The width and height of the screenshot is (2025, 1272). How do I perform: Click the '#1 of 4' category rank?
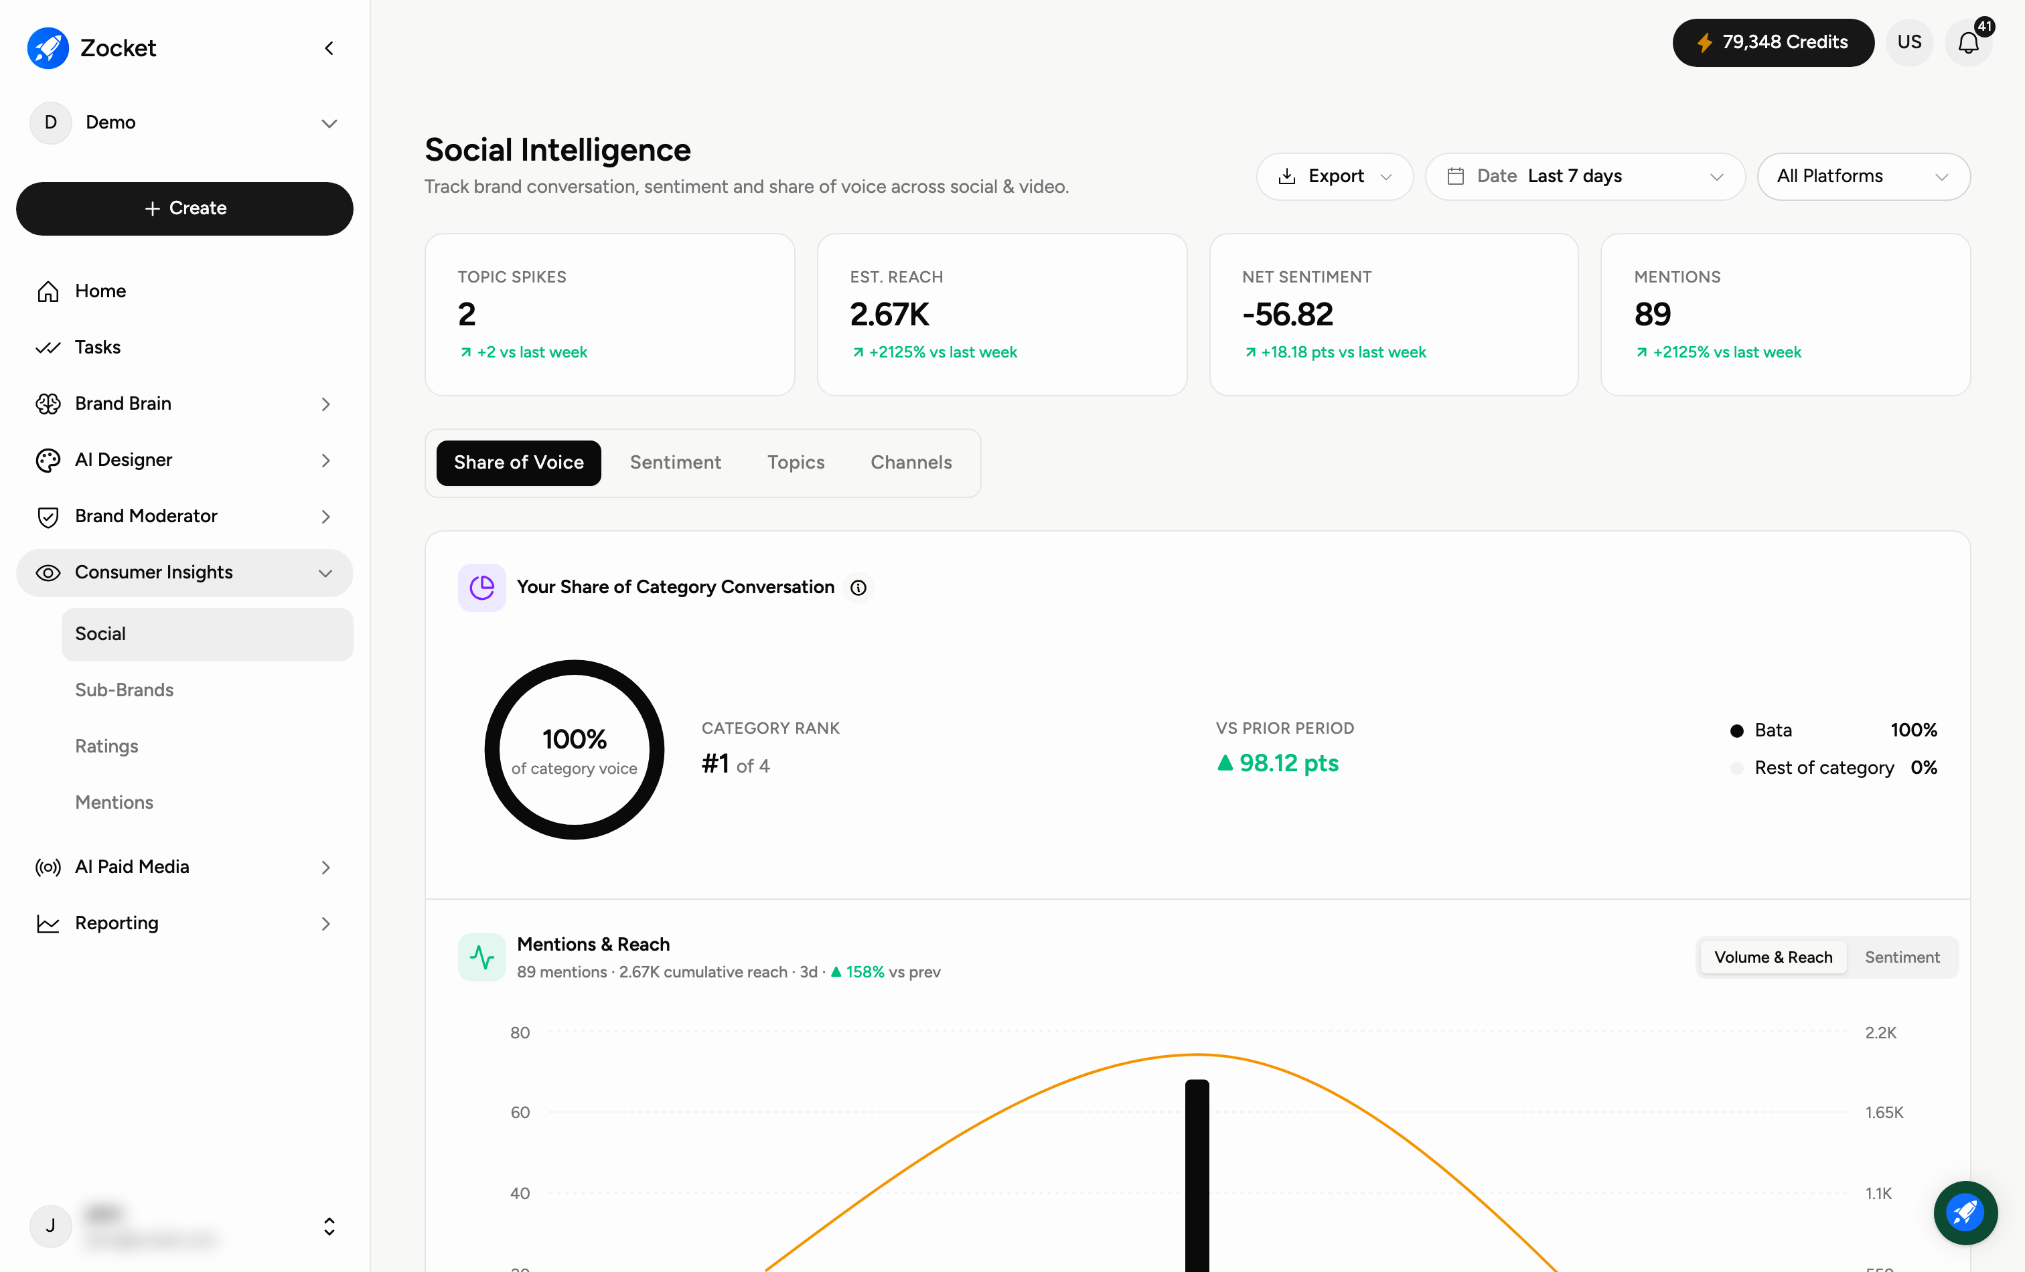735,765
